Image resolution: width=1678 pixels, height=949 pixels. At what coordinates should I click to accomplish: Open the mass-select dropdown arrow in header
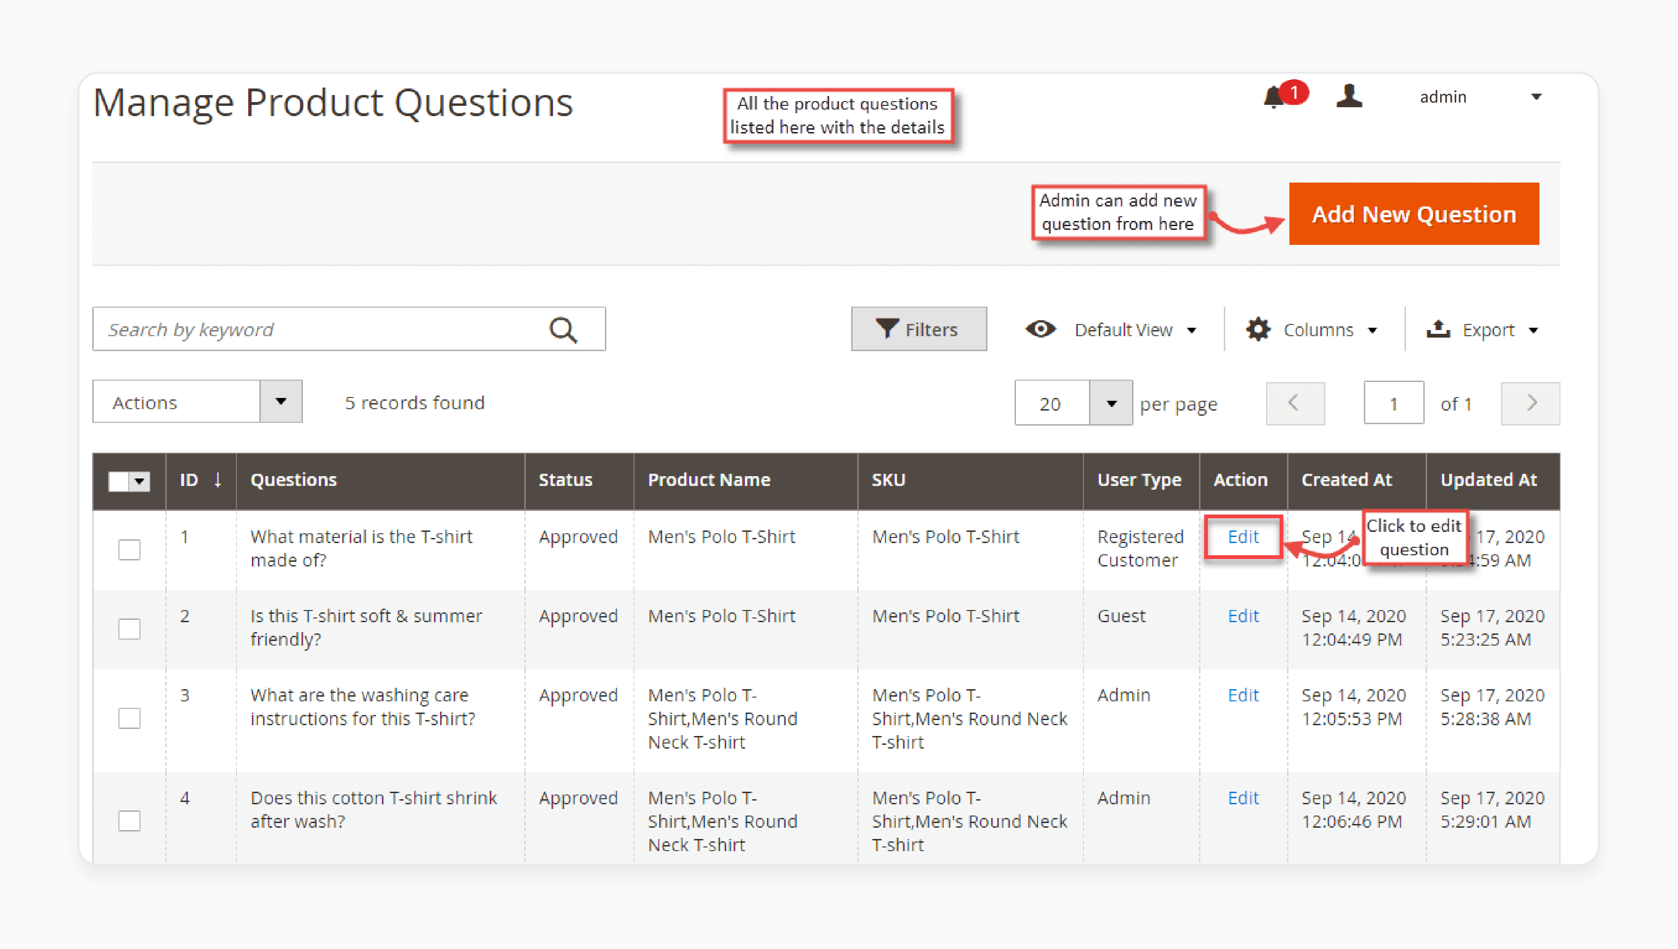click(140, 482)
